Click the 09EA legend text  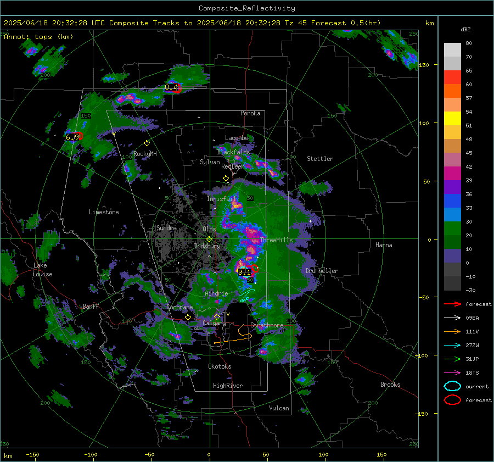click(x=472, y=318)
